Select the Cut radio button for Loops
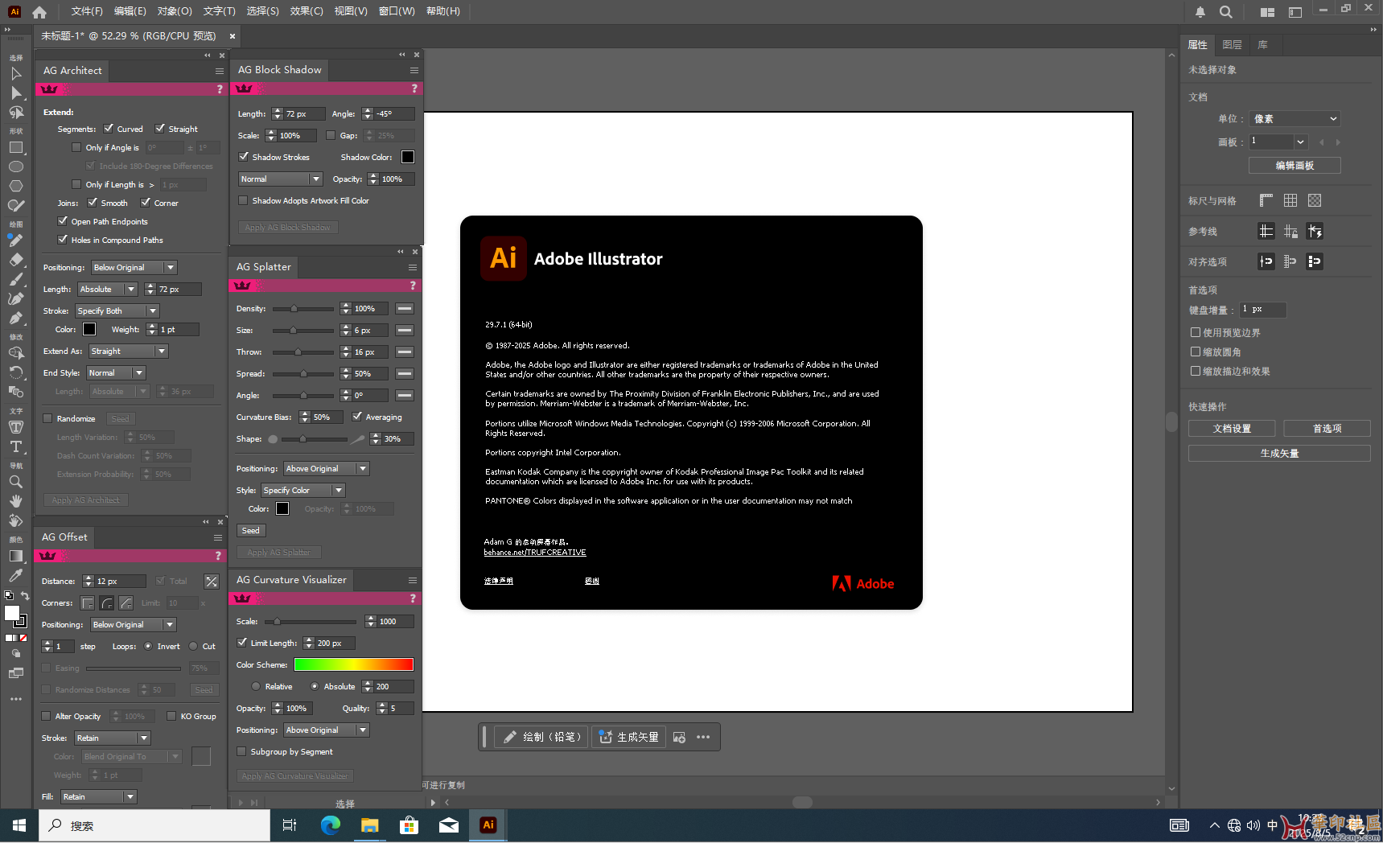Image resolution: width=1383 pixels, height=843 pixels. click(193, 646)
